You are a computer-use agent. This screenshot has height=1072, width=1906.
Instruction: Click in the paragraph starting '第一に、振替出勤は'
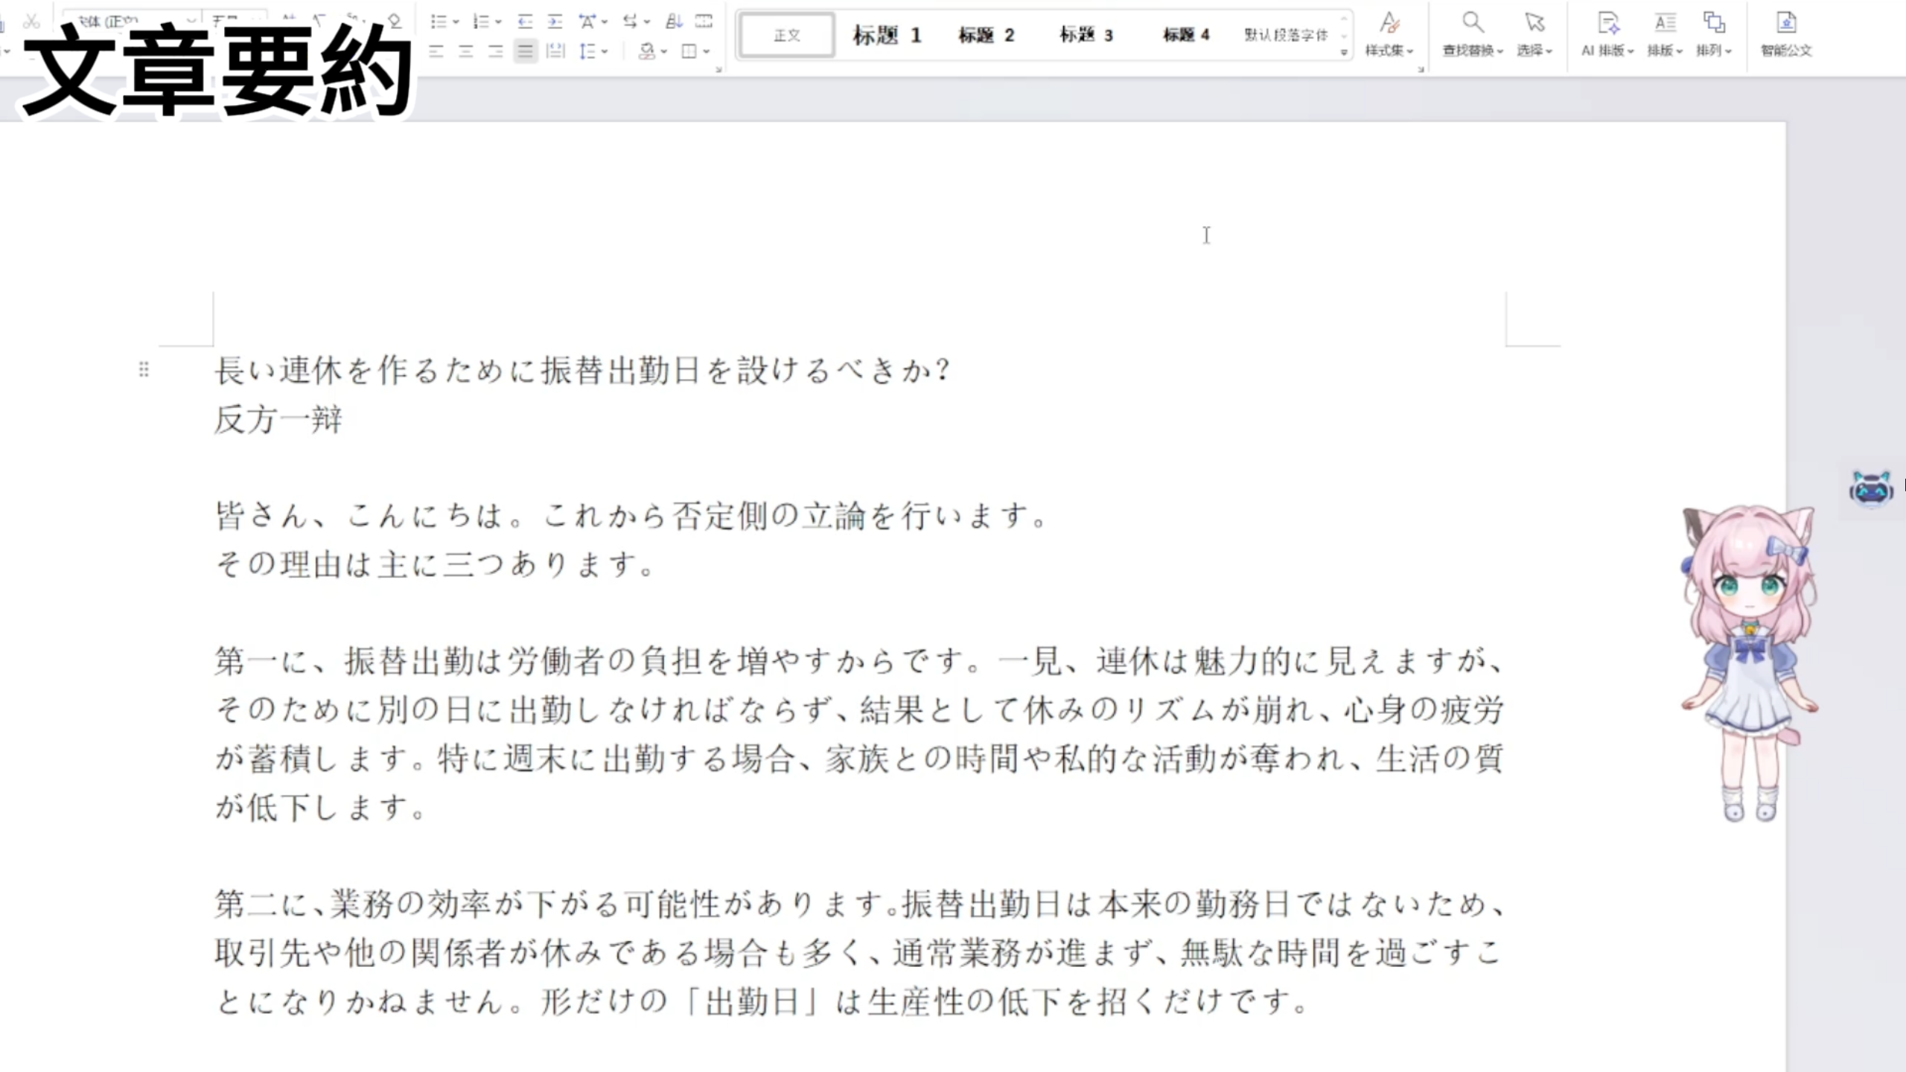click(859, 734)
